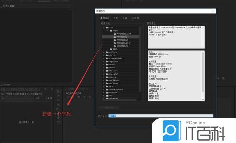Select the Slip tool
The height and width of the screenshot is (143, 236).
[x=58, y=109]
